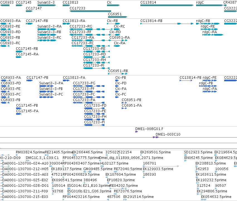
Task: Click protein label CG6933-PA
Action: click(11, 78)
